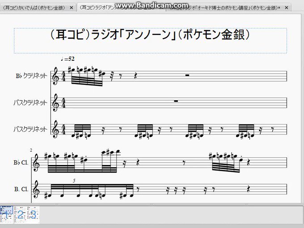Select the middle staff バスクラリネット label
The width and height of the screenshot is (304, 228).
(x=30, y=102)
